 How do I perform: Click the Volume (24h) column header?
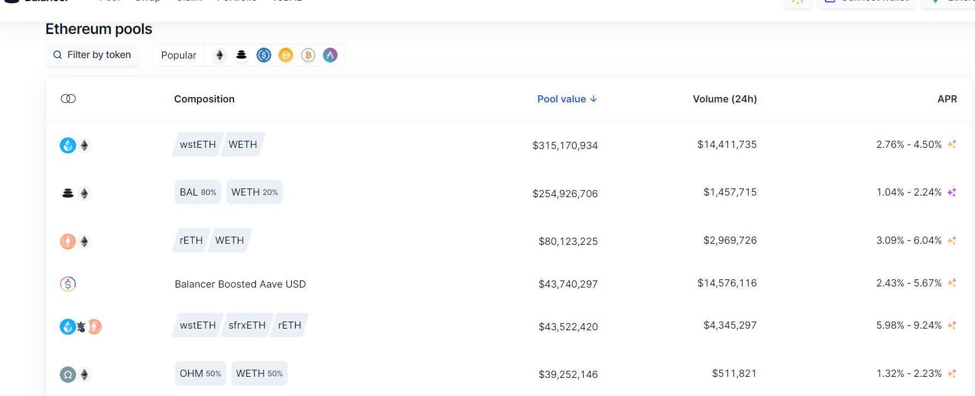click(725, 99)
